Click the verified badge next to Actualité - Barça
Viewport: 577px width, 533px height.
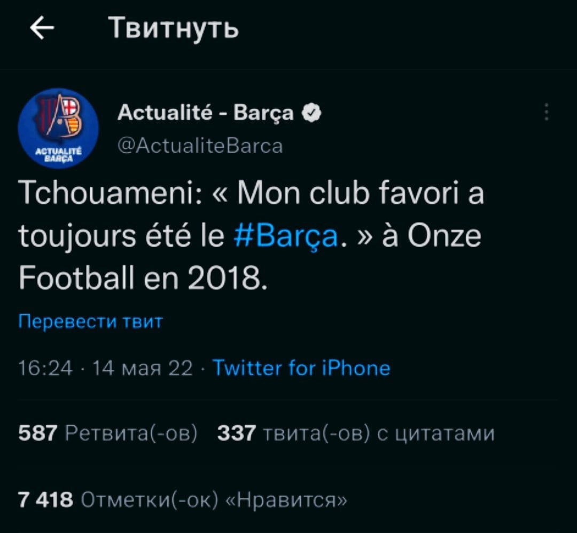click(x=311, y=113)
